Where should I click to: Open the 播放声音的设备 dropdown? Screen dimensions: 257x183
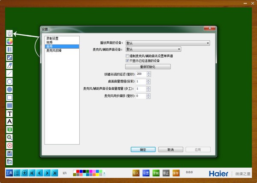167,43
